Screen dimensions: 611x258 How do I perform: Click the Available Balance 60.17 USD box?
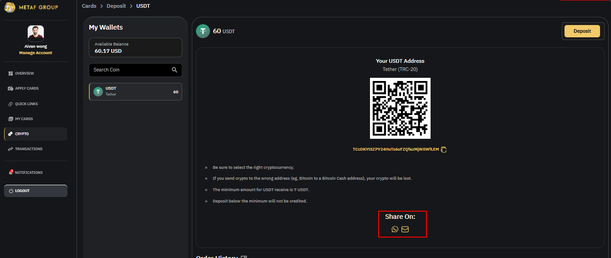tap(135, 47)
